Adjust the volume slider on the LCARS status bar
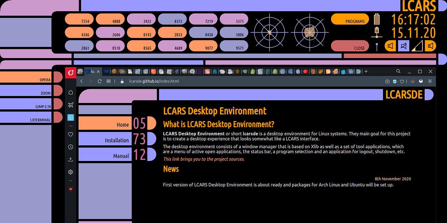Screen dimensions: 447x223 pyautogui.click(x=417, y=46)
